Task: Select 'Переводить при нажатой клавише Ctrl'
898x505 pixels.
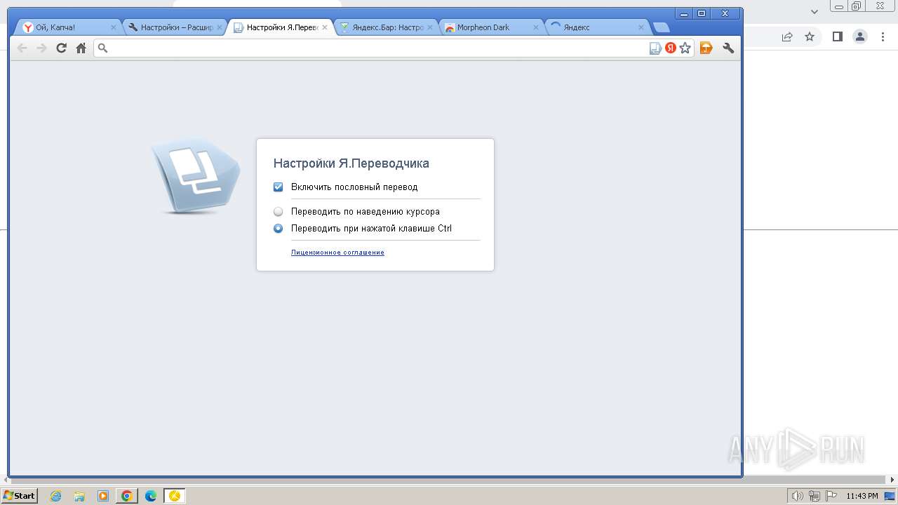Action: coord(278,228)
